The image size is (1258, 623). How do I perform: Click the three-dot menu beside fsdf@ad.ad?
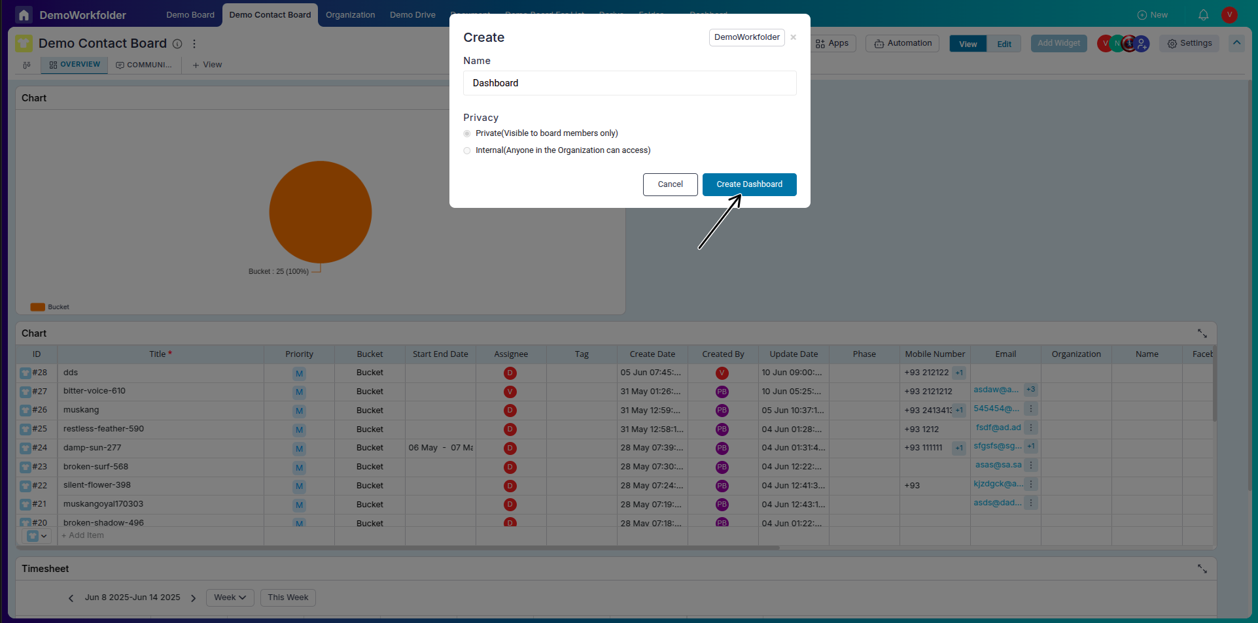(x=1031, y=428)
